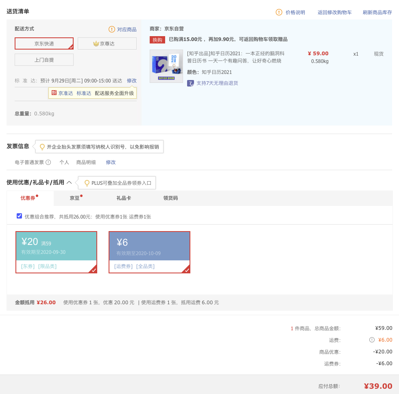Open the 标准达 service link
The image size is (399, 394).
tap(84, 93)
